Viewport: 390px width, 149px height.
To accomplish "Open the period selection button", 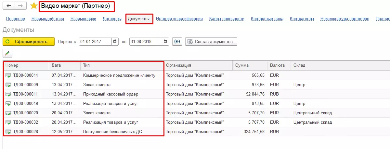I will (177, 41).
